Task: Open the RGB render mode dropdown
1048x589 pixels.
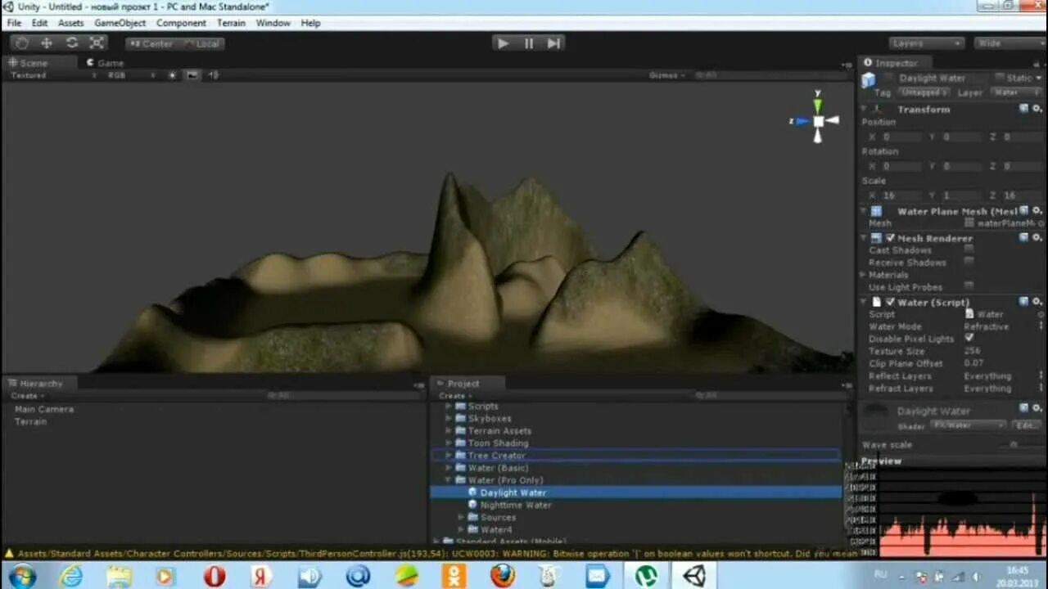Action: (131, 75)
